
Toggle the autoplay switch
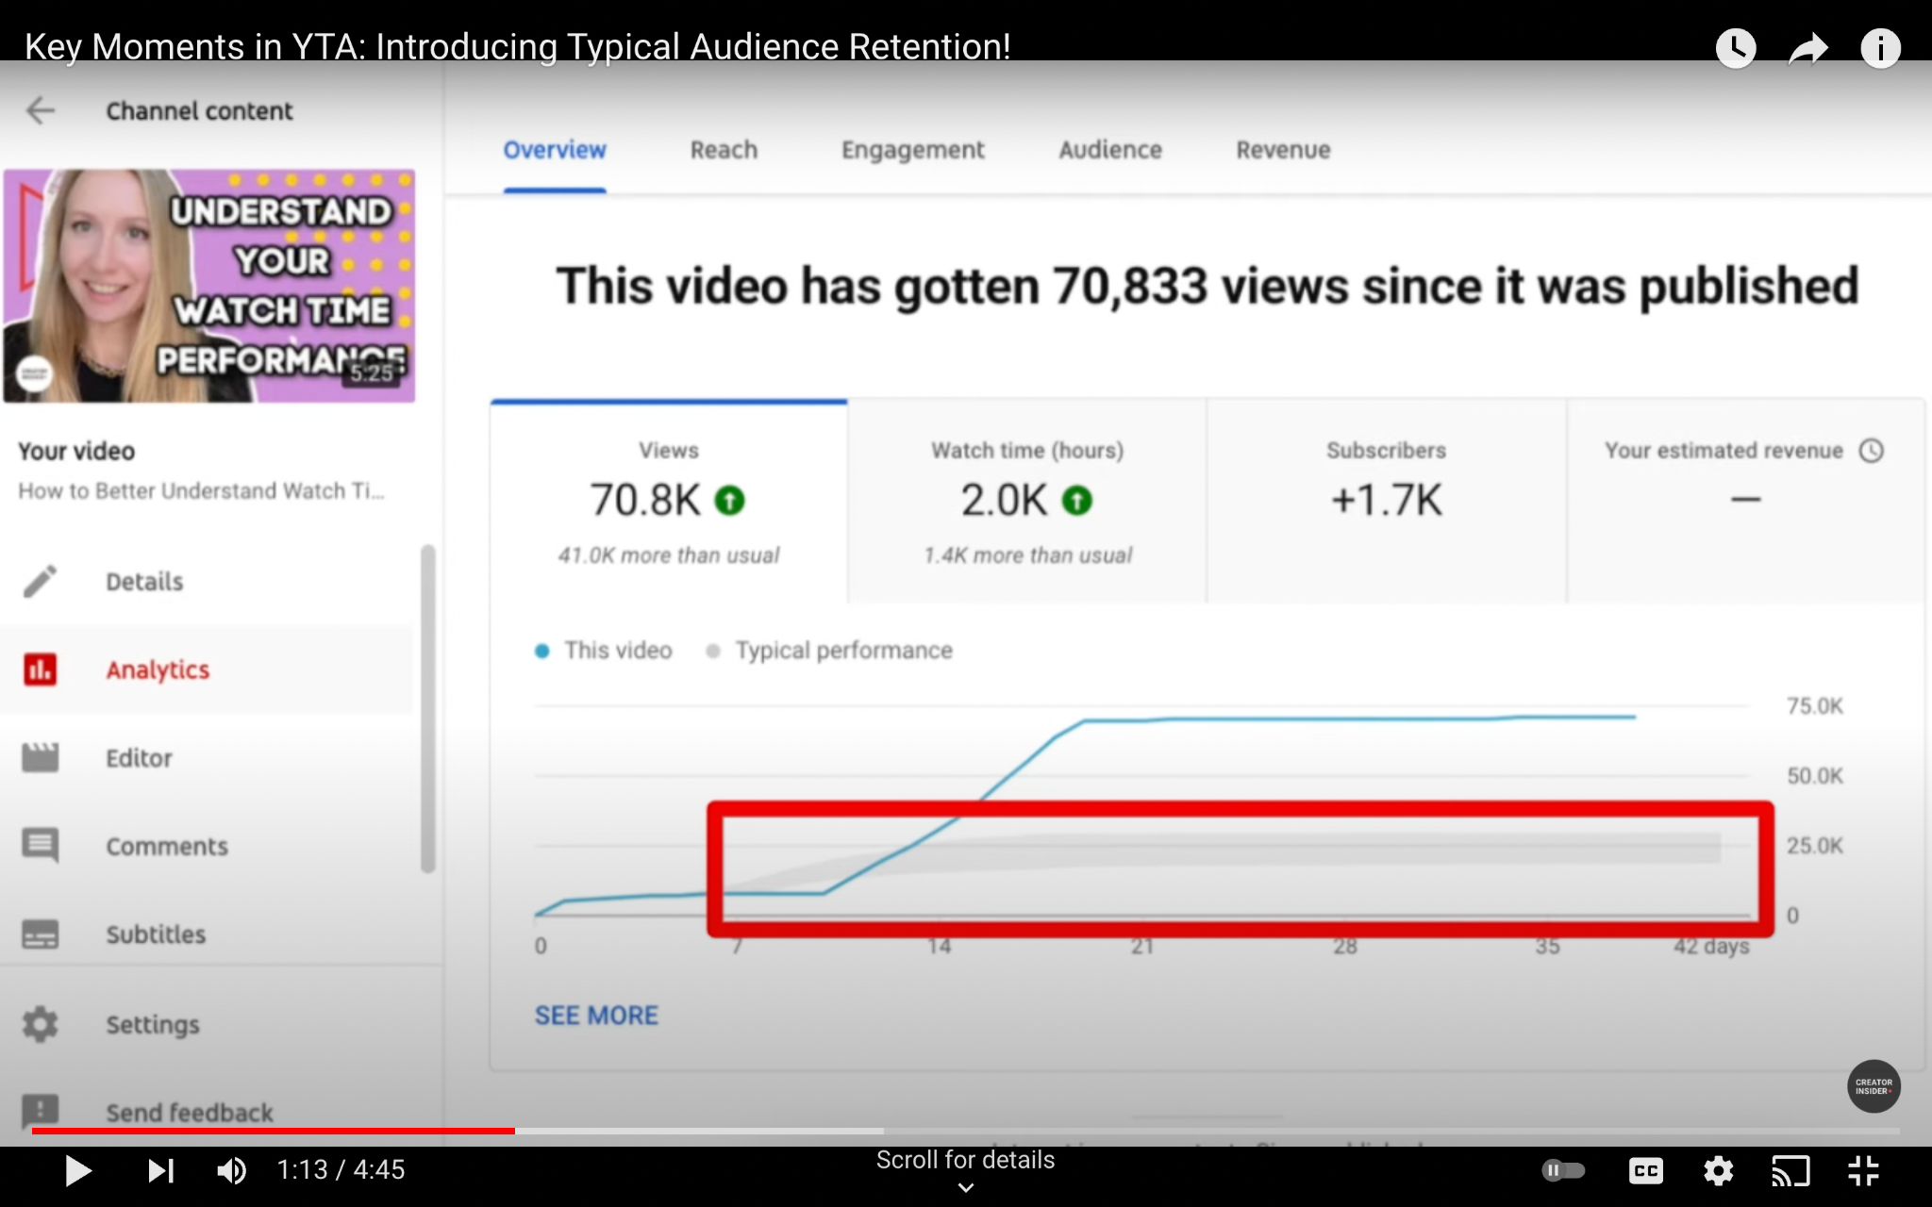1564,1170
